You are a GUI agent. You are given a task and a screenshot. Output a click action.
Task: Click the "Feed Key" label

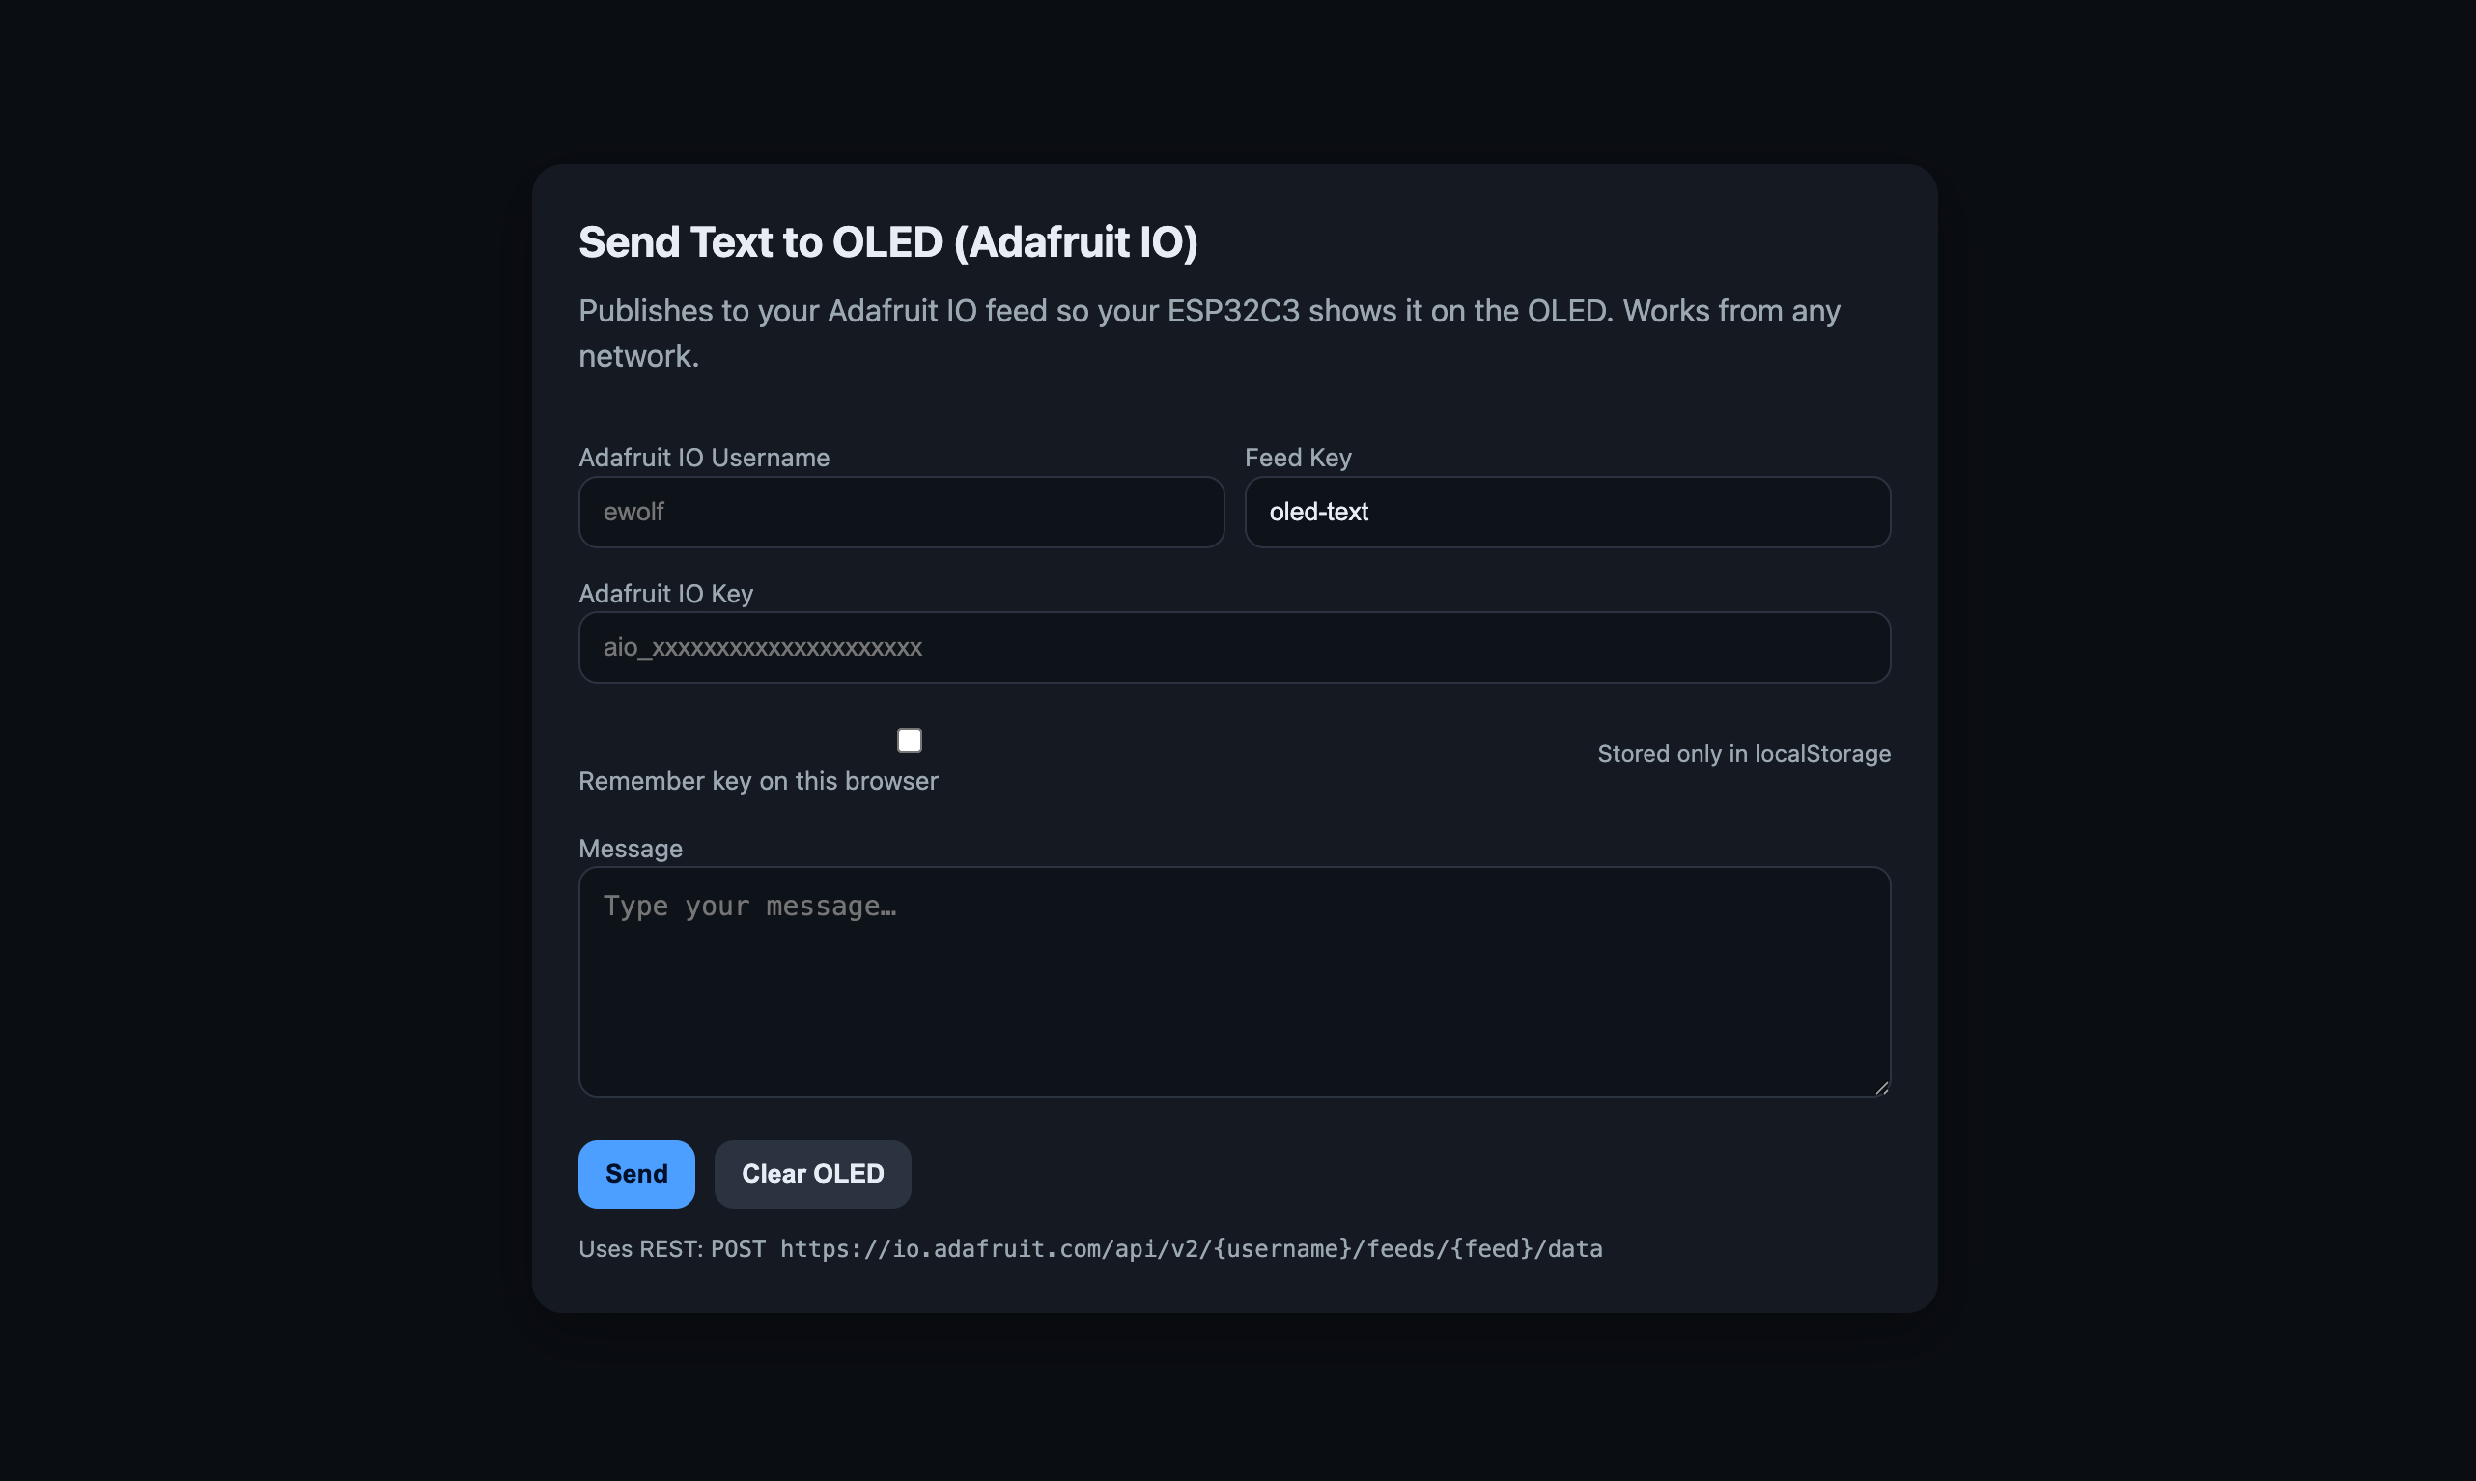pos(1297,458)
